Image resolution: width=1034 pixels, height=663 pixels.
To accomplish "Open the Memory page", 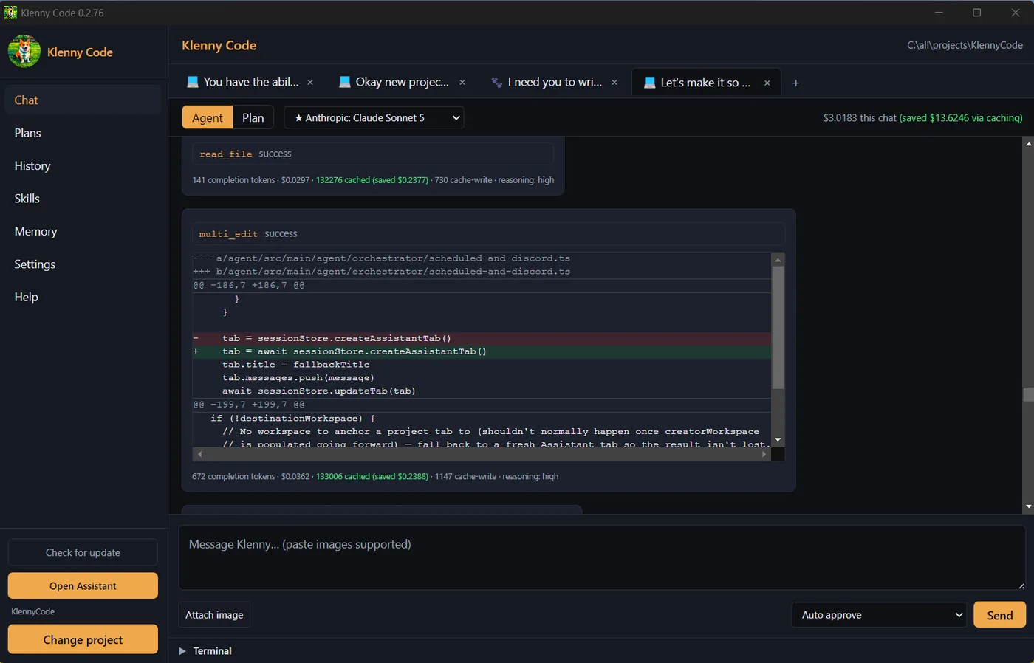I will pyautogui.click(x=83, y=231).
